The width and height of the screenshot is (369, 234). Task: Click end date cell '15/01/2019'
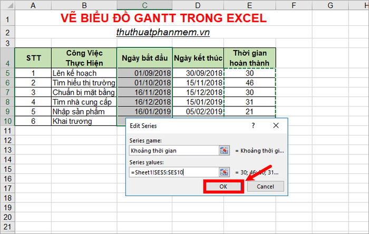click(x=198, y=102)
